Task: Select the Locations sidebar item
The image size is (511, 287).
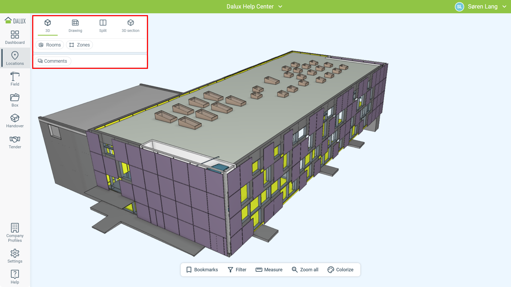Action: point(15,58)
